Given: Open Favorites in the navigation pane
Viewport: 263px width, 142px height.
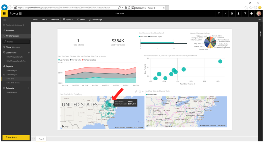Looking at the screenshot, I should coord(10,31).
